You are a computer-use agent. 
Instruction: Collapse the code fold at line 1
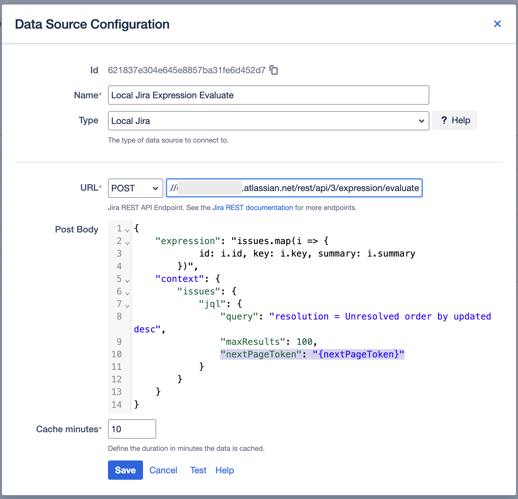pyautogui.click(x=127, y=231)
